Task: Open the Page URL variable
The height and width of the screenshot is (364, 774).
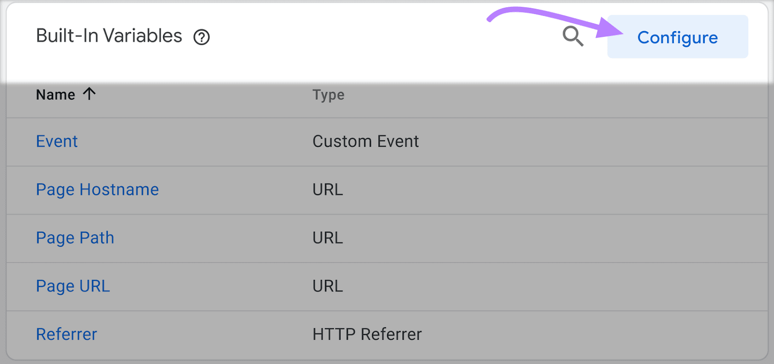Action: (73, 286)
